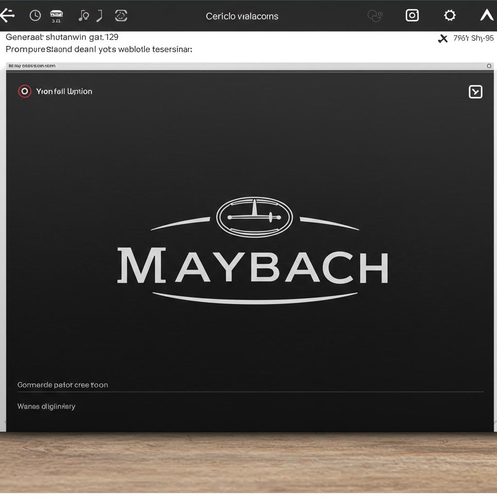Open the settings gear icon

(x=450, y=16)
